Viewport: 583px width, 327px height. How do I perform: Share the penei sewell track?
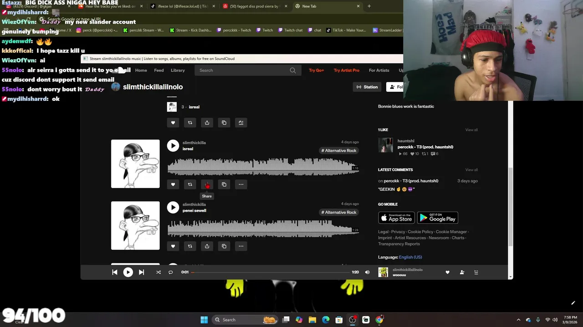tap(207, 246)
